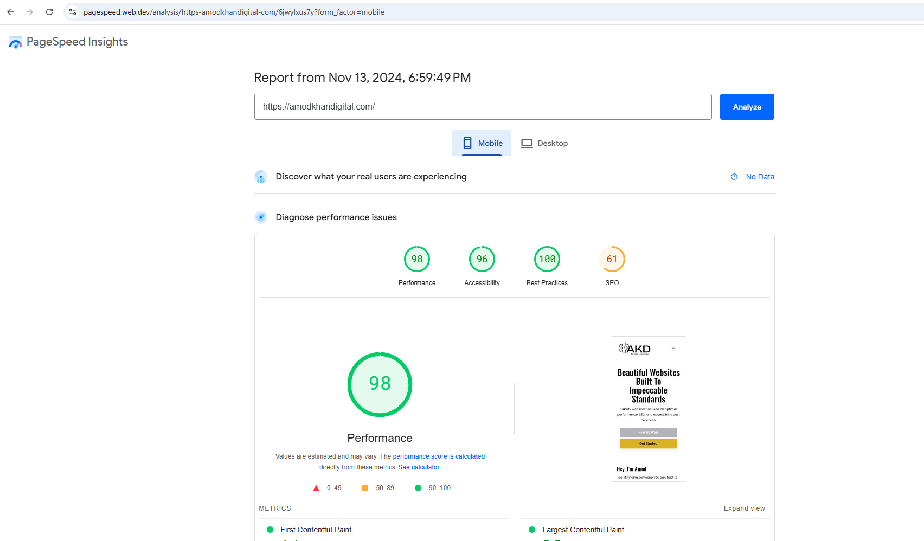
Task: Select the Best Practices score gauge
Action: [547, 260]
